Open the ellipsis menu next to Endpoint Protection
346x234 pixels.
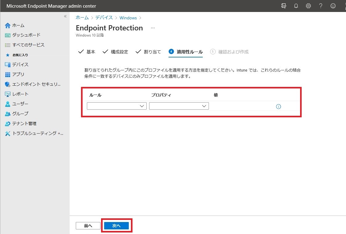(x=153, y=28)
